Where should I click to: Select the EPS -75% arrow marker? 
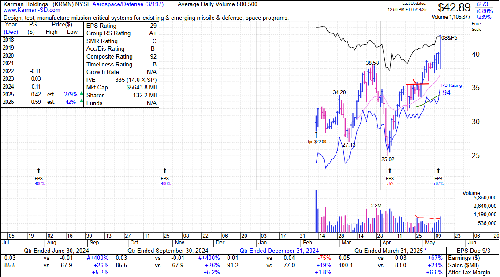tap(390, 170)
